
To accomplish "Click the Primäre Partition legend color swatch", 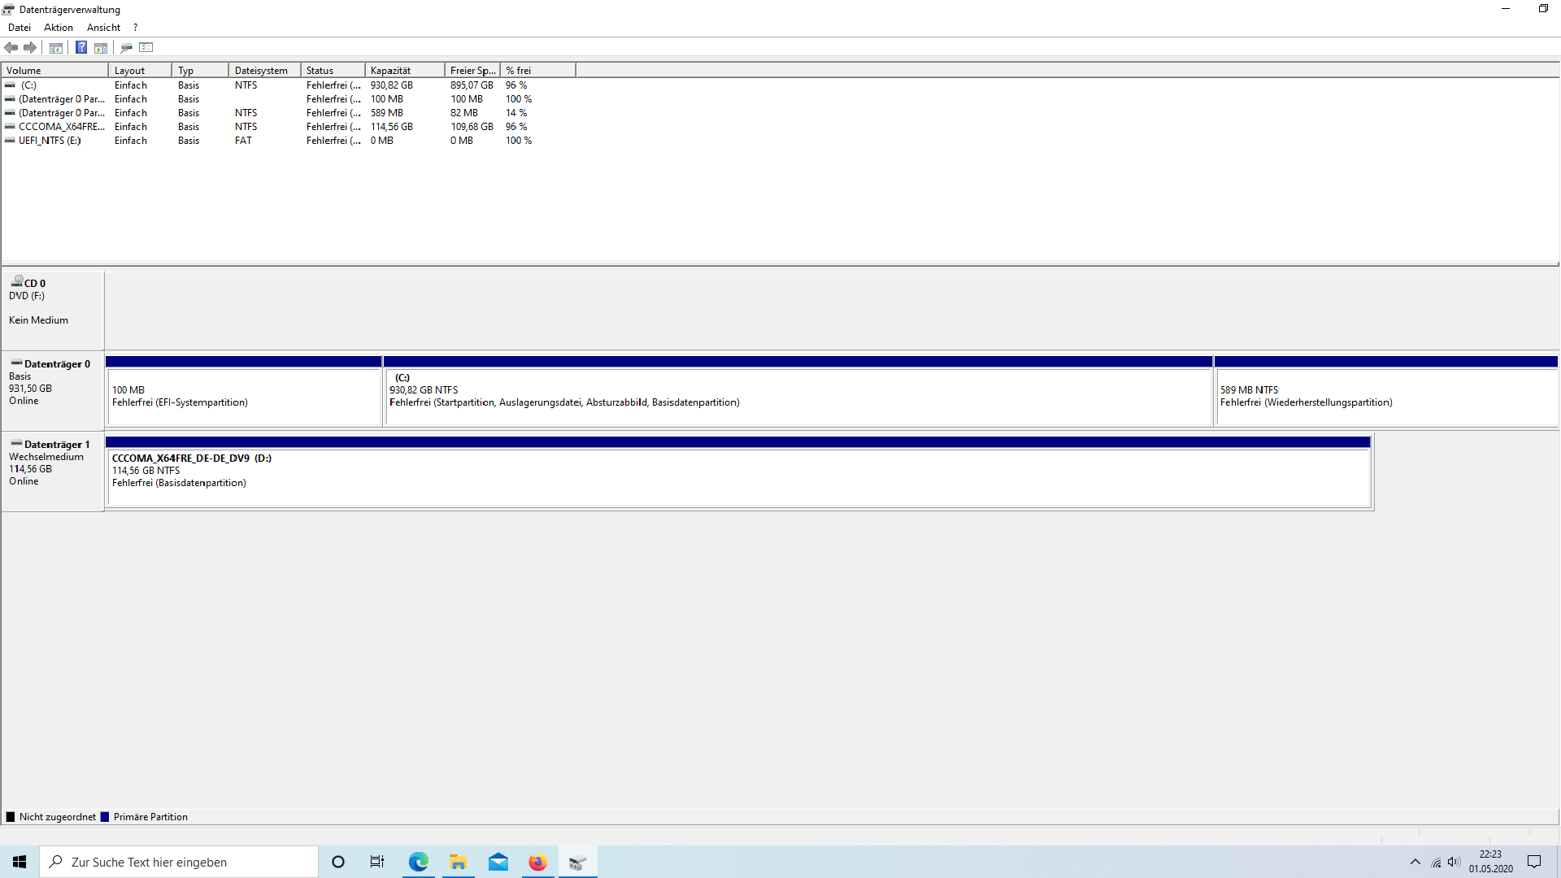I will click(x=105, y=817).
